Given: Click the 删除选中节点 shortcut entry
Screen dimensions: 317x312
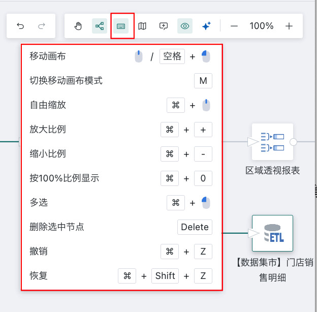Looking at the screenshot, I should pyautogui.click(x=57, y=227).
